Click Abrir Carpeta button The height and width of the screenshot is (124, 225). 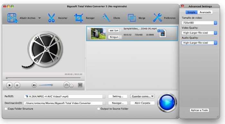click(x=142, y=103)
